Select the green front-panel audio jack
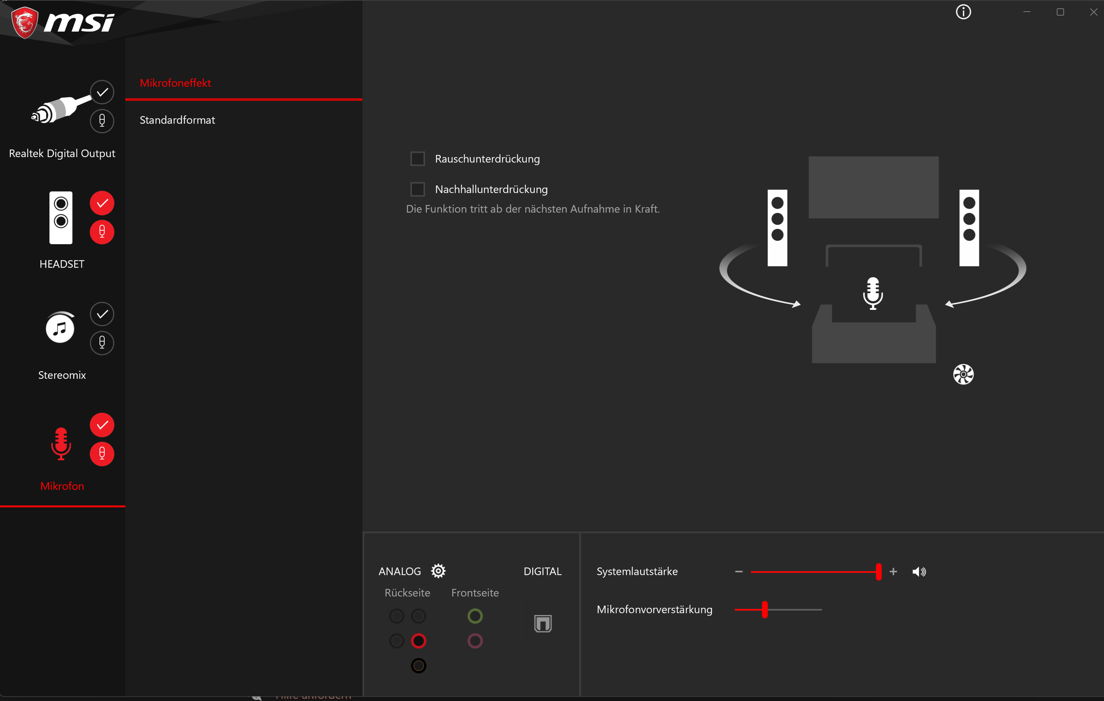Viewport: 1104px width, 701px height. point(474,616)
